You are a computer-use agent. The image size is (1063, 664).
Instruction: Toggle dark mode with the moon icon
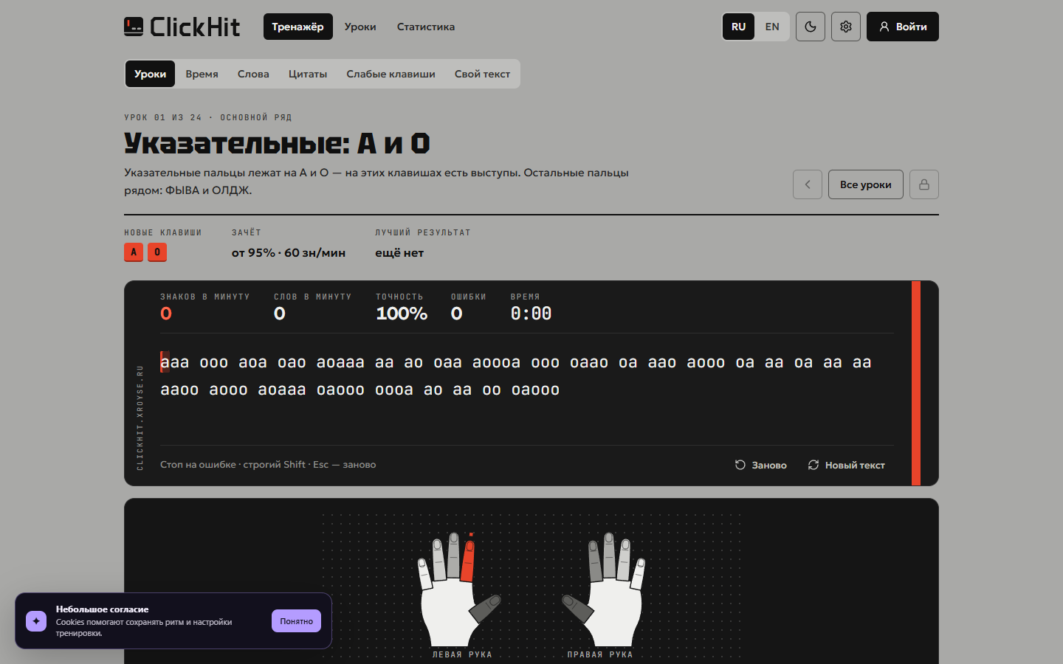coord(811,27)
